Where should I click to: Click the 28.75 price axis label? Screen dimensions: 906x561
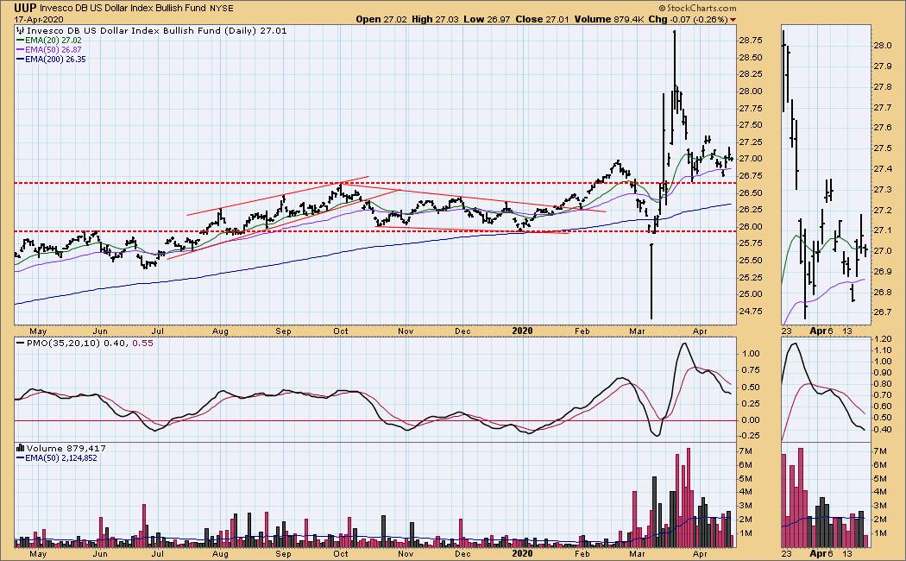tap(750, 41)
